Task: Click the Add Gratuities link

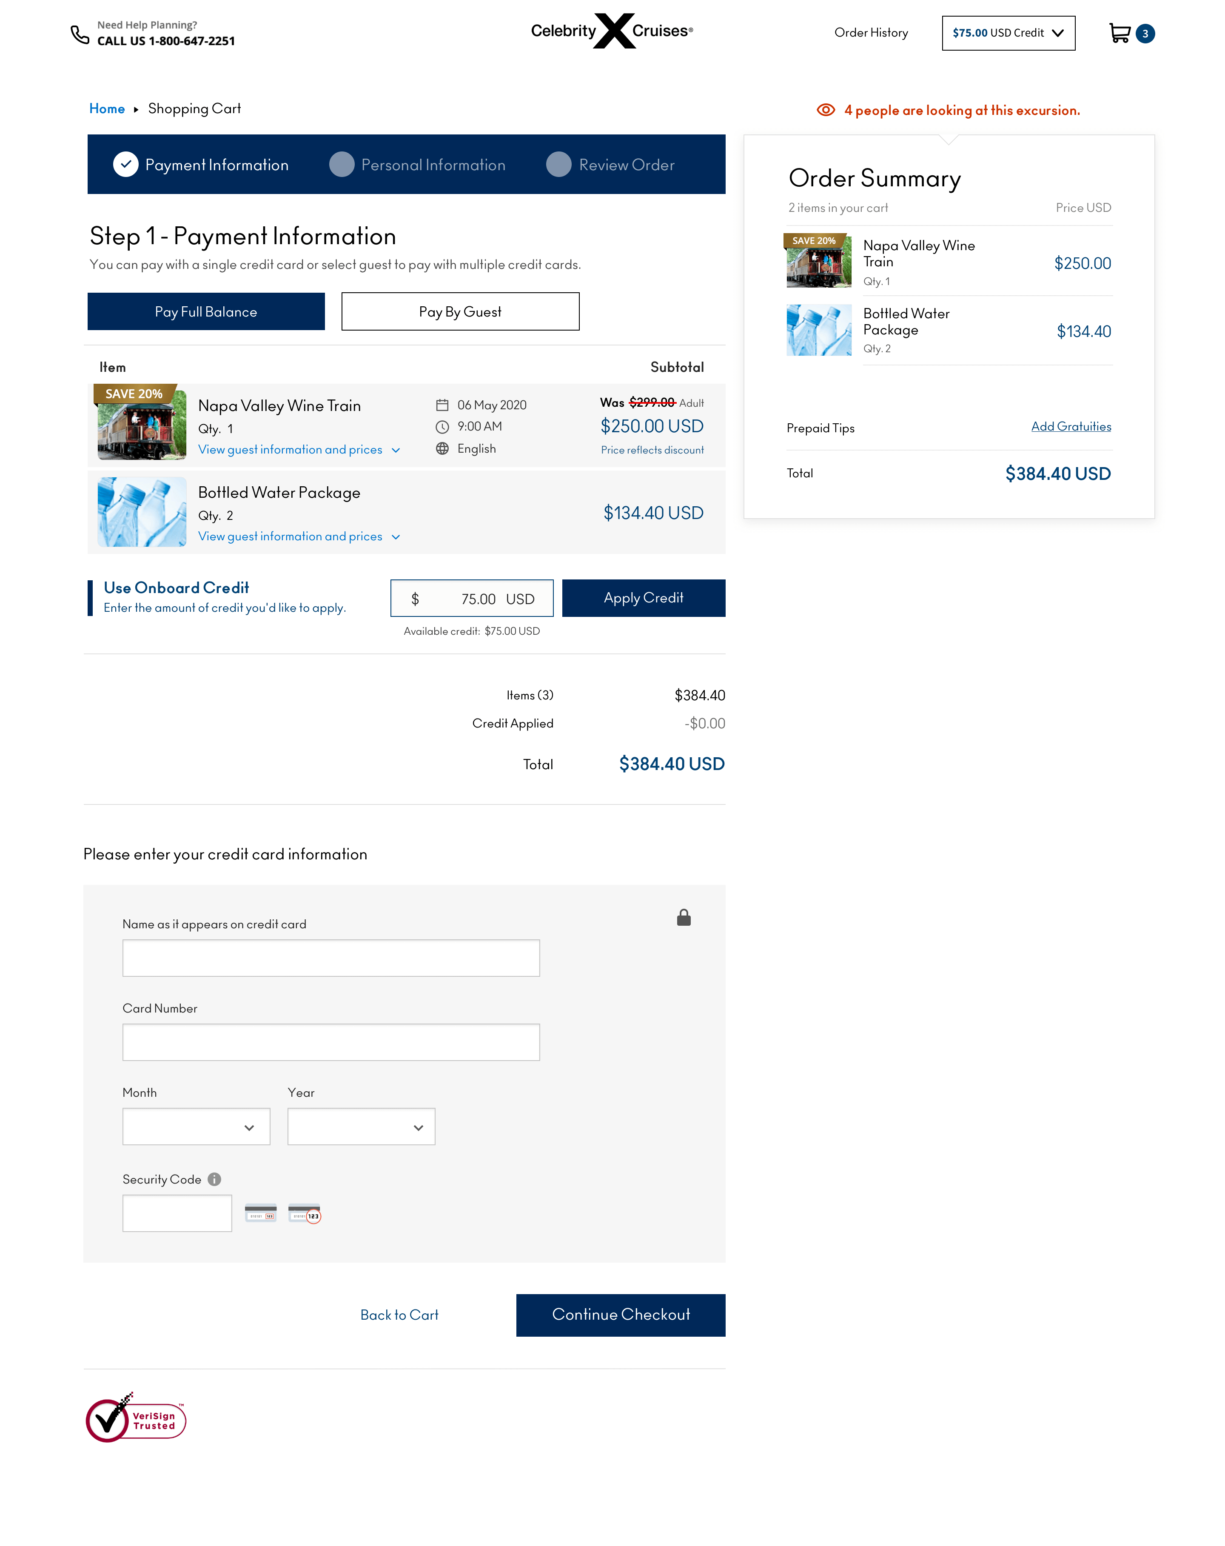Action: tap(1071, 427)
